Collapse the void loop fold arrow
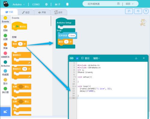This screenshot has height=119, width=150. 76,86
